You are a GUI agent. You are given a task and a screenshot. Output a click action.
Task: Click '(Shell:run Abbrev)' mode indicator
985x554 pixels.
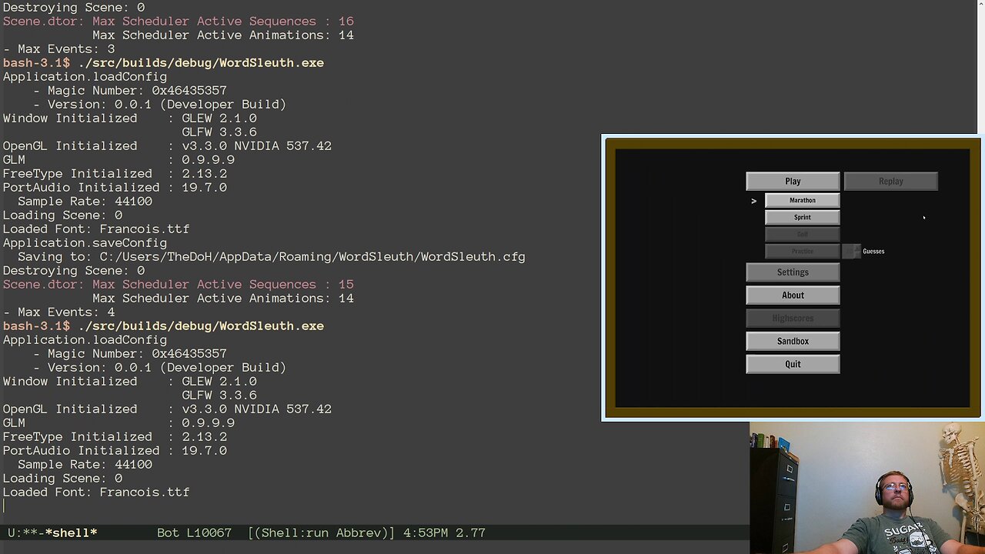pos(322,532)
